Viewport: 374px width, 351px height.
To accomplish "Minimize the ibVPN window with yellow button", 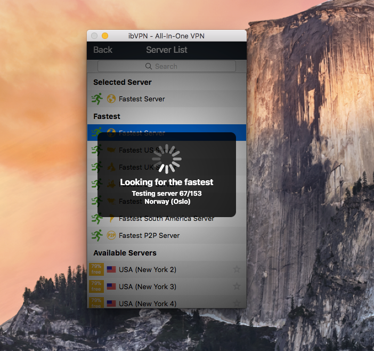I will click(105, 36).
